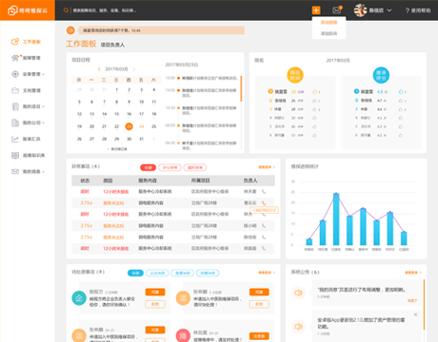Image resolution: width=438 pixels, height=342 pixels.
Task: Select the red 全部 filter pill in 异常事项
Action: pyautogui.click(x=148, y=167)
